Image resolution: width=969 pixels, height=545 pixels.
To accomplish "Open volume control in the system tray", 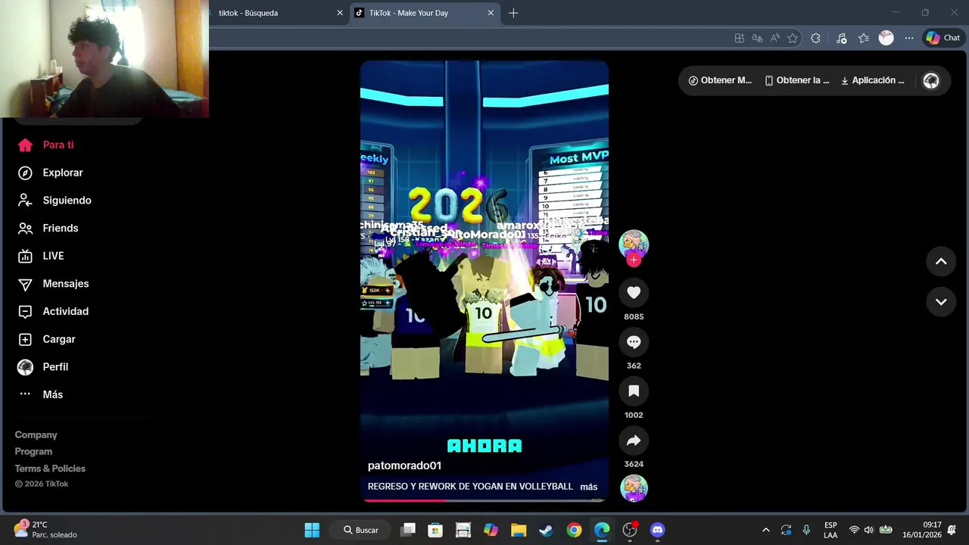I will pos(868,530).
